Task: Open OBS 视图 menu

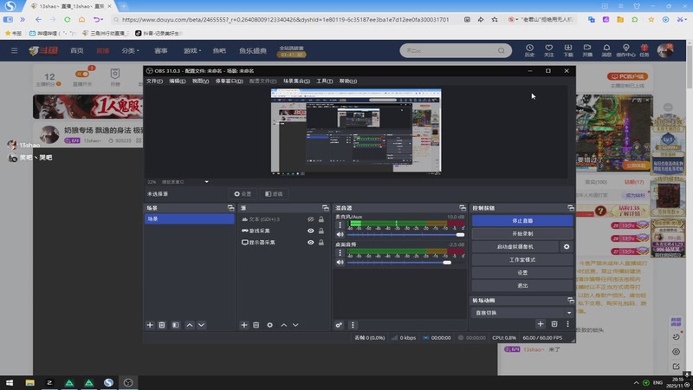Action: pos(200,81)
